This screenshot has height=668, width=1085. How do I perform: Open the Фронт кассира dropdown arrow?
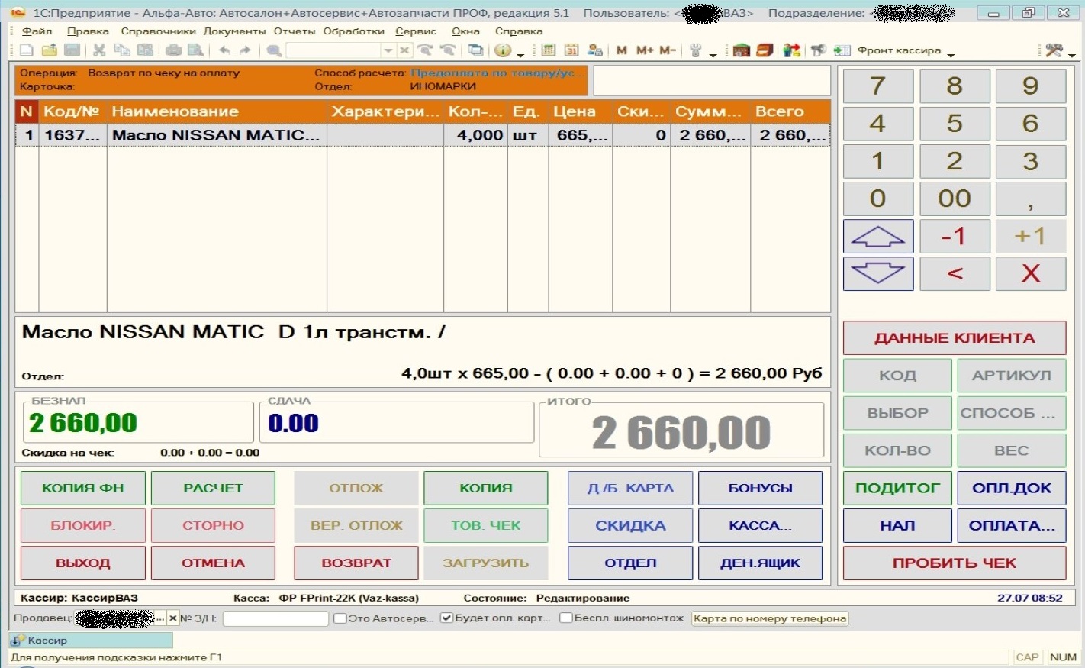click(x=951, y=54)
